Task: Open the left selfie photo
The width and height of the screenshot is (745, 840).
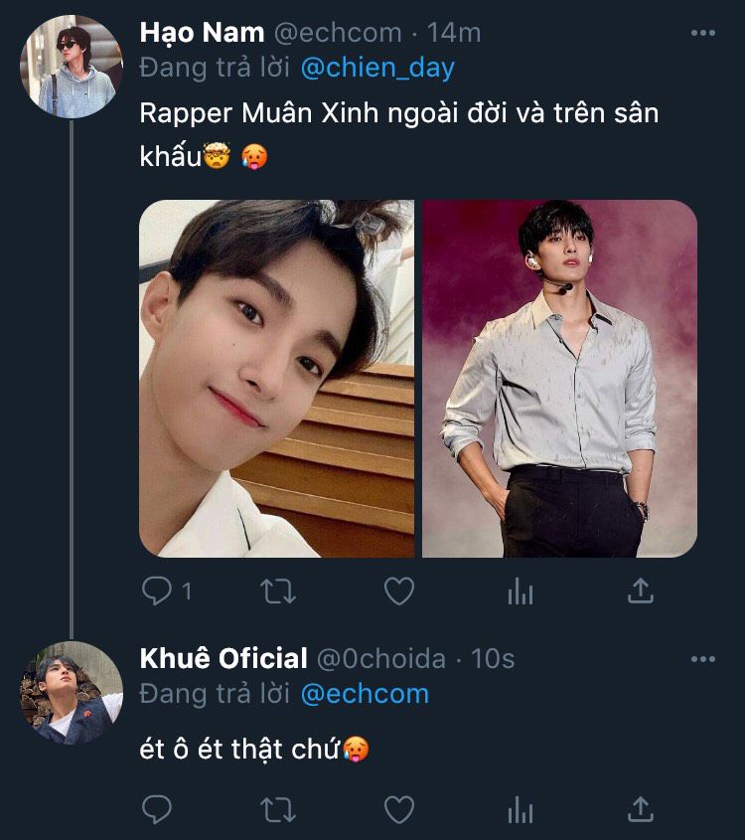Action: 276,378
